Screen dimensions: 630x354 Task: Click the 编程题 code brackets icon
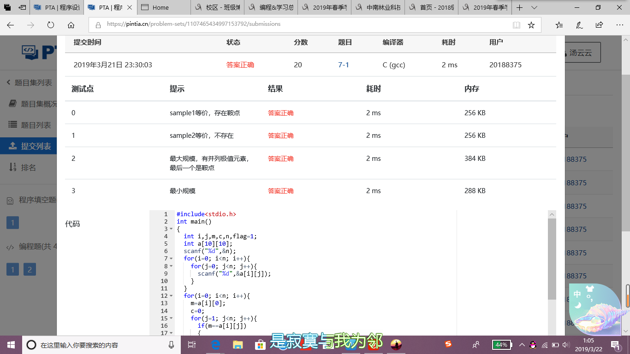(x=10, y=247)
